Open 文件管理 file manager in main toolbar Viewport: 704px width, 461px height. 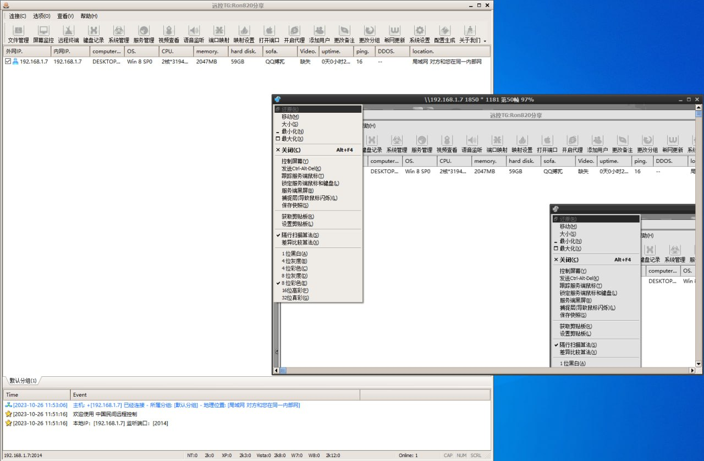tap(18, 34)
